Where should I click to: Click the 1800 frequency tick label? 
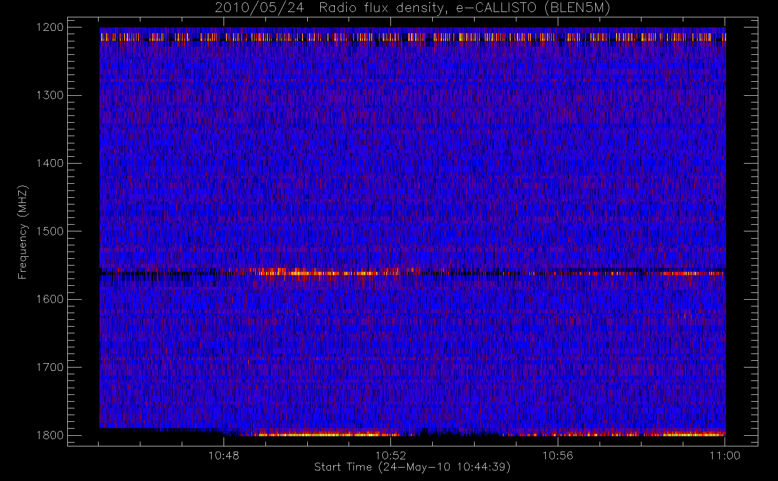click(50, 435)
